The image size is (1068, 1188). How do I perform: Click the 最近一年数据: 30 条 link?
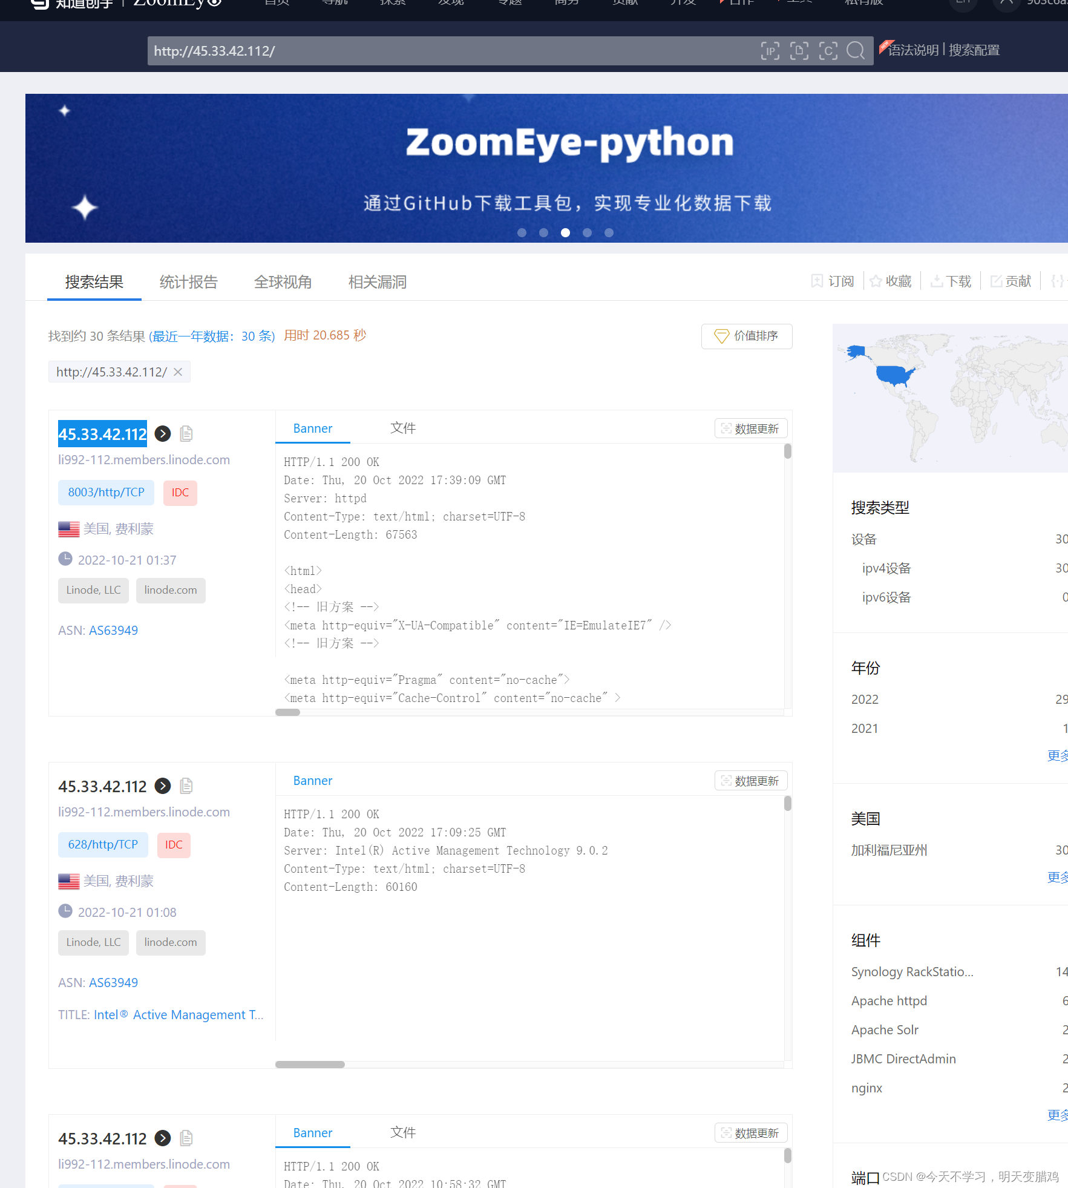pos(212,336)
